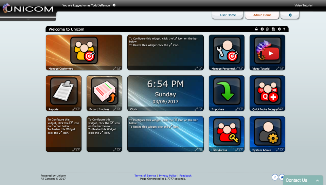Click edit icon on Manage Personnel widget

point(241,68)
